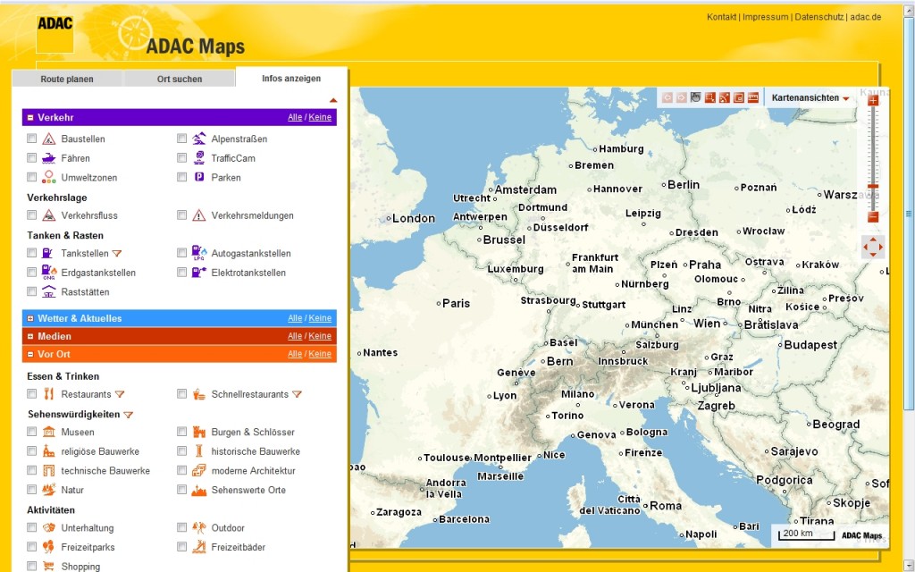Image resolution: width=915 pixels, height=572 pixels.
Task: Open the Impressum link
Action: tap(766, 17)
